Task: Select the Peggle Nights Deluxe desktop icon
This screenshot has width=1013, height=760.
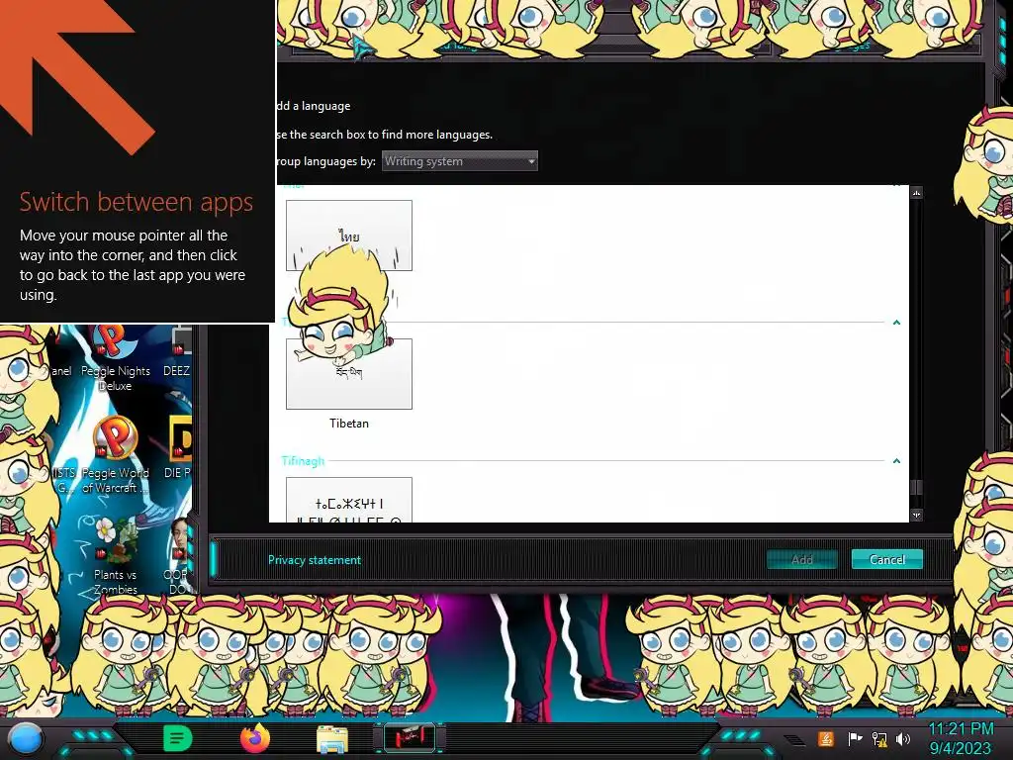Action: [x=115, y=359]
